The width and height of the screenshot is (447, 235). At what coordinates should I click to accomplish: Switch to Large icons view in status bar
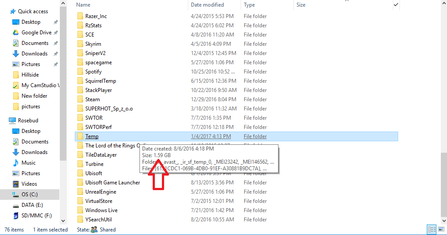pyautogui.click(x=441, y=229)
